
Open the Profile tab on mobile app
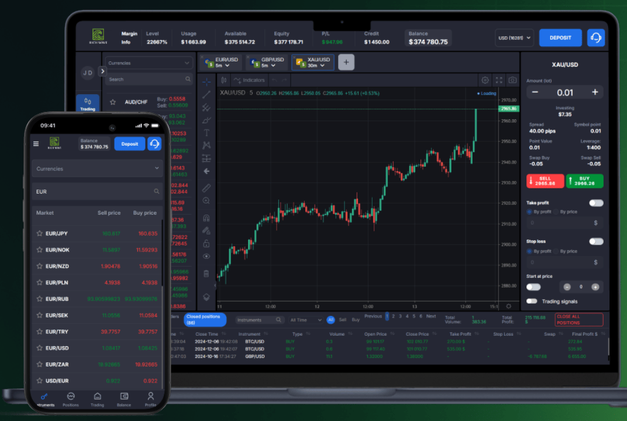click(150, 399)
